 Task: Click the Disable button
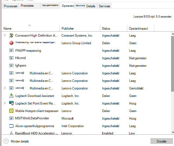pyautogui.click(x=162, y=141)
